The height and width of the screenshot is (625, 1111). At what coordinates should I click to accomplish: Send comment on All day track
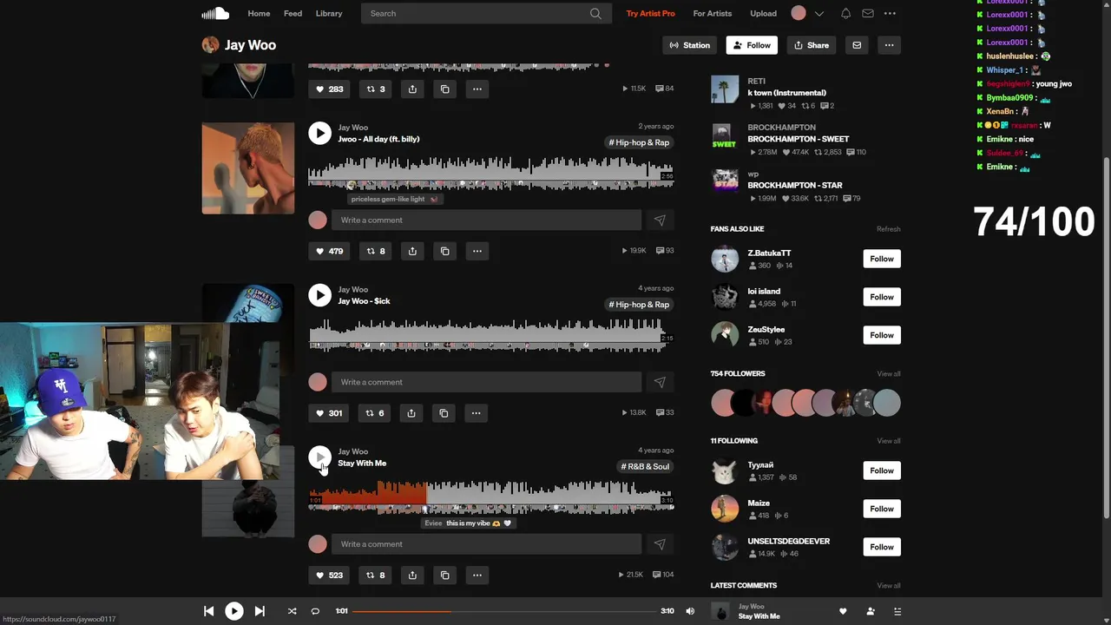660,220
